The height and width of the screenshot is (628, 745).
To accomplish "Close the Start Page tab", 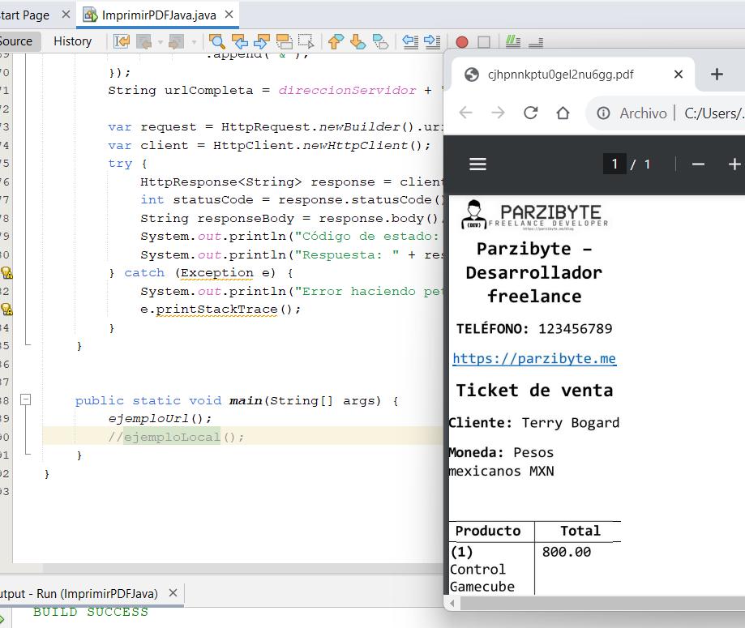I will [66, 15].
